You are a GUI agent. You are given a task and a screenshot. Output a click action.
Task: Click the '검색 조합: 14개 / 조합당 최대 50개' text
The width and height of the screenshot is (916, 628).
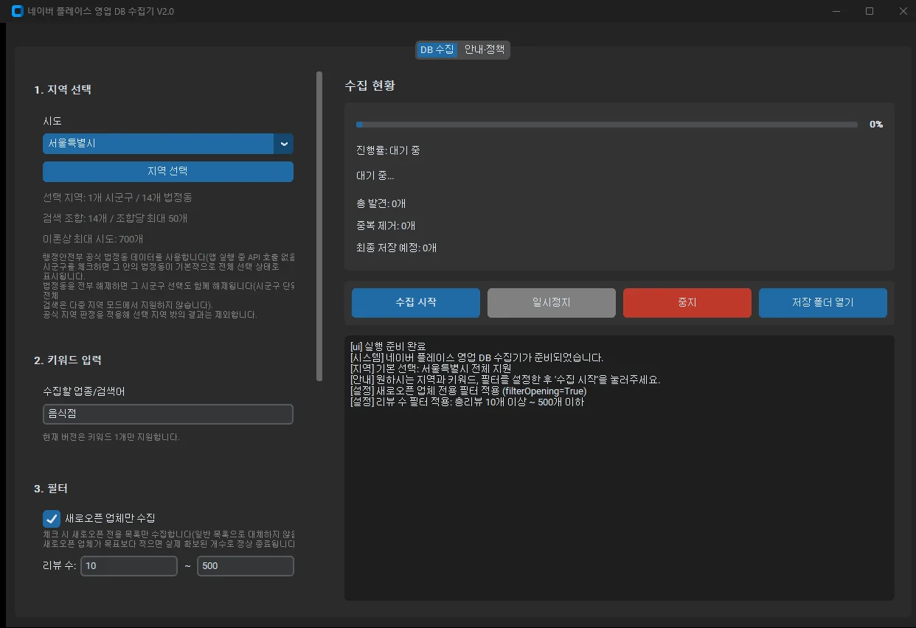pyautogui.click(x=115, y=218)
